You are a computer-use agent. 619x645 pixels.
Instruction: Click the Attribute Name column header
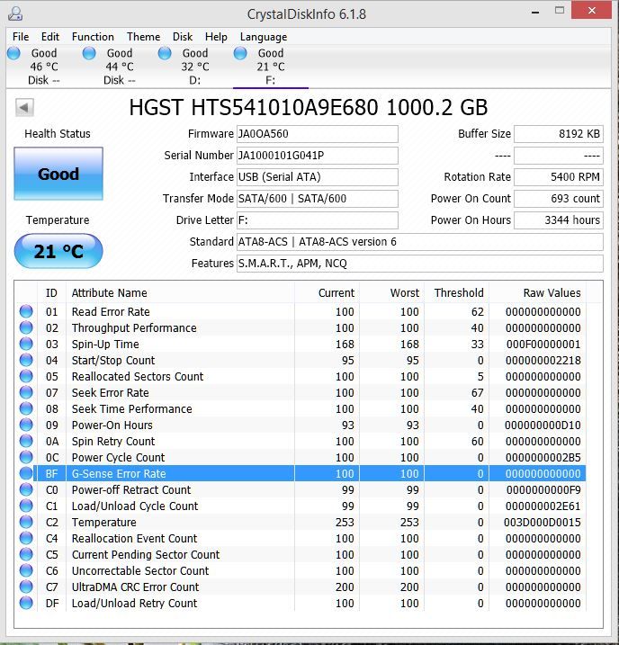[x=180, y=293]
